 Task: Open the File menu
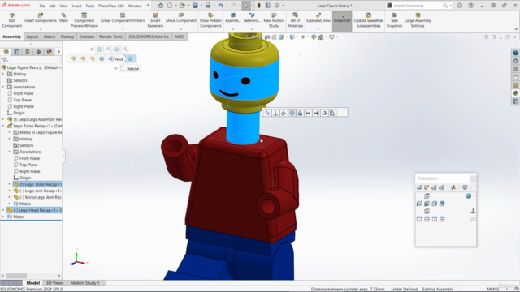42,6
